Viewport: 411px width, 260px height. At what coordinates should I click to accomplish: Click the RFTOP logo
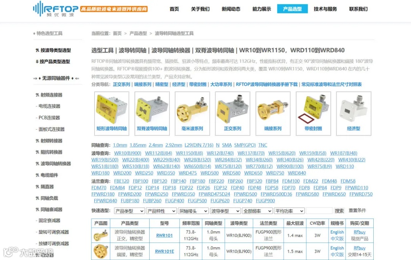[x=56, y=9]
